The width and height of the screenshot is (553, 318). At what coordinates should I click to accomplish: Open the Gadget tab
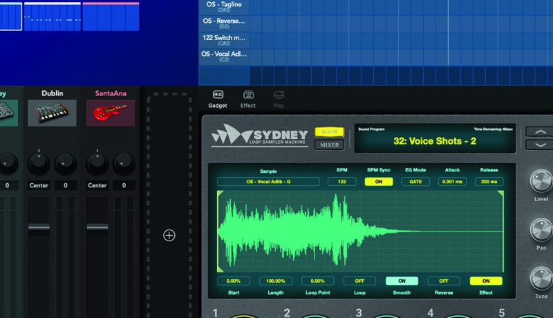click(x=218, y=99)
